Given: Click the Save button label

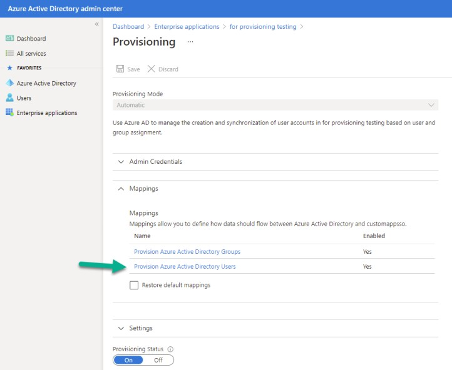Looking at the screenshot, I should point(133,69).
